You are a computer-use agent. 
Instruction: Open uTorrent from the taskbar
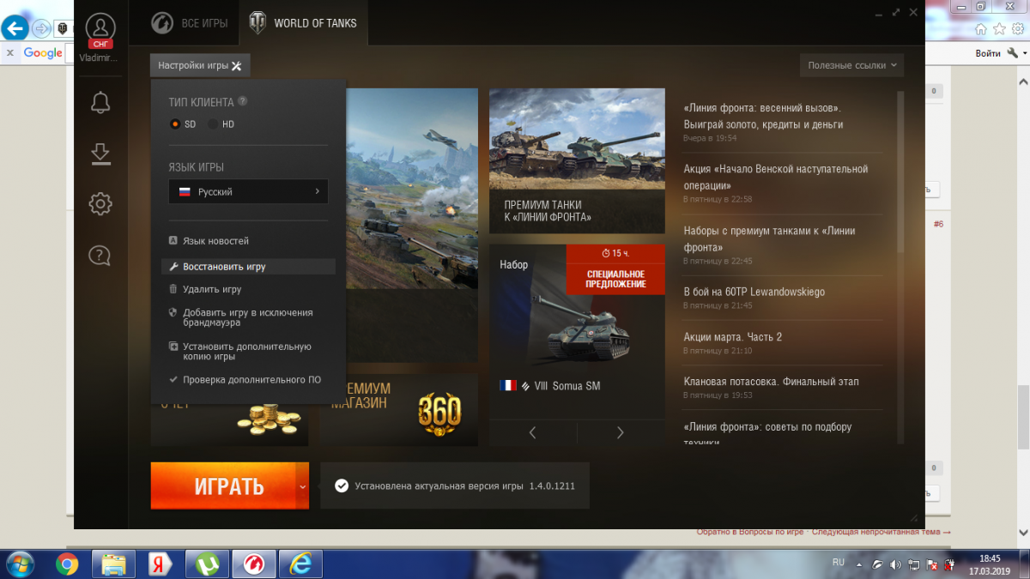click(207, 564)
